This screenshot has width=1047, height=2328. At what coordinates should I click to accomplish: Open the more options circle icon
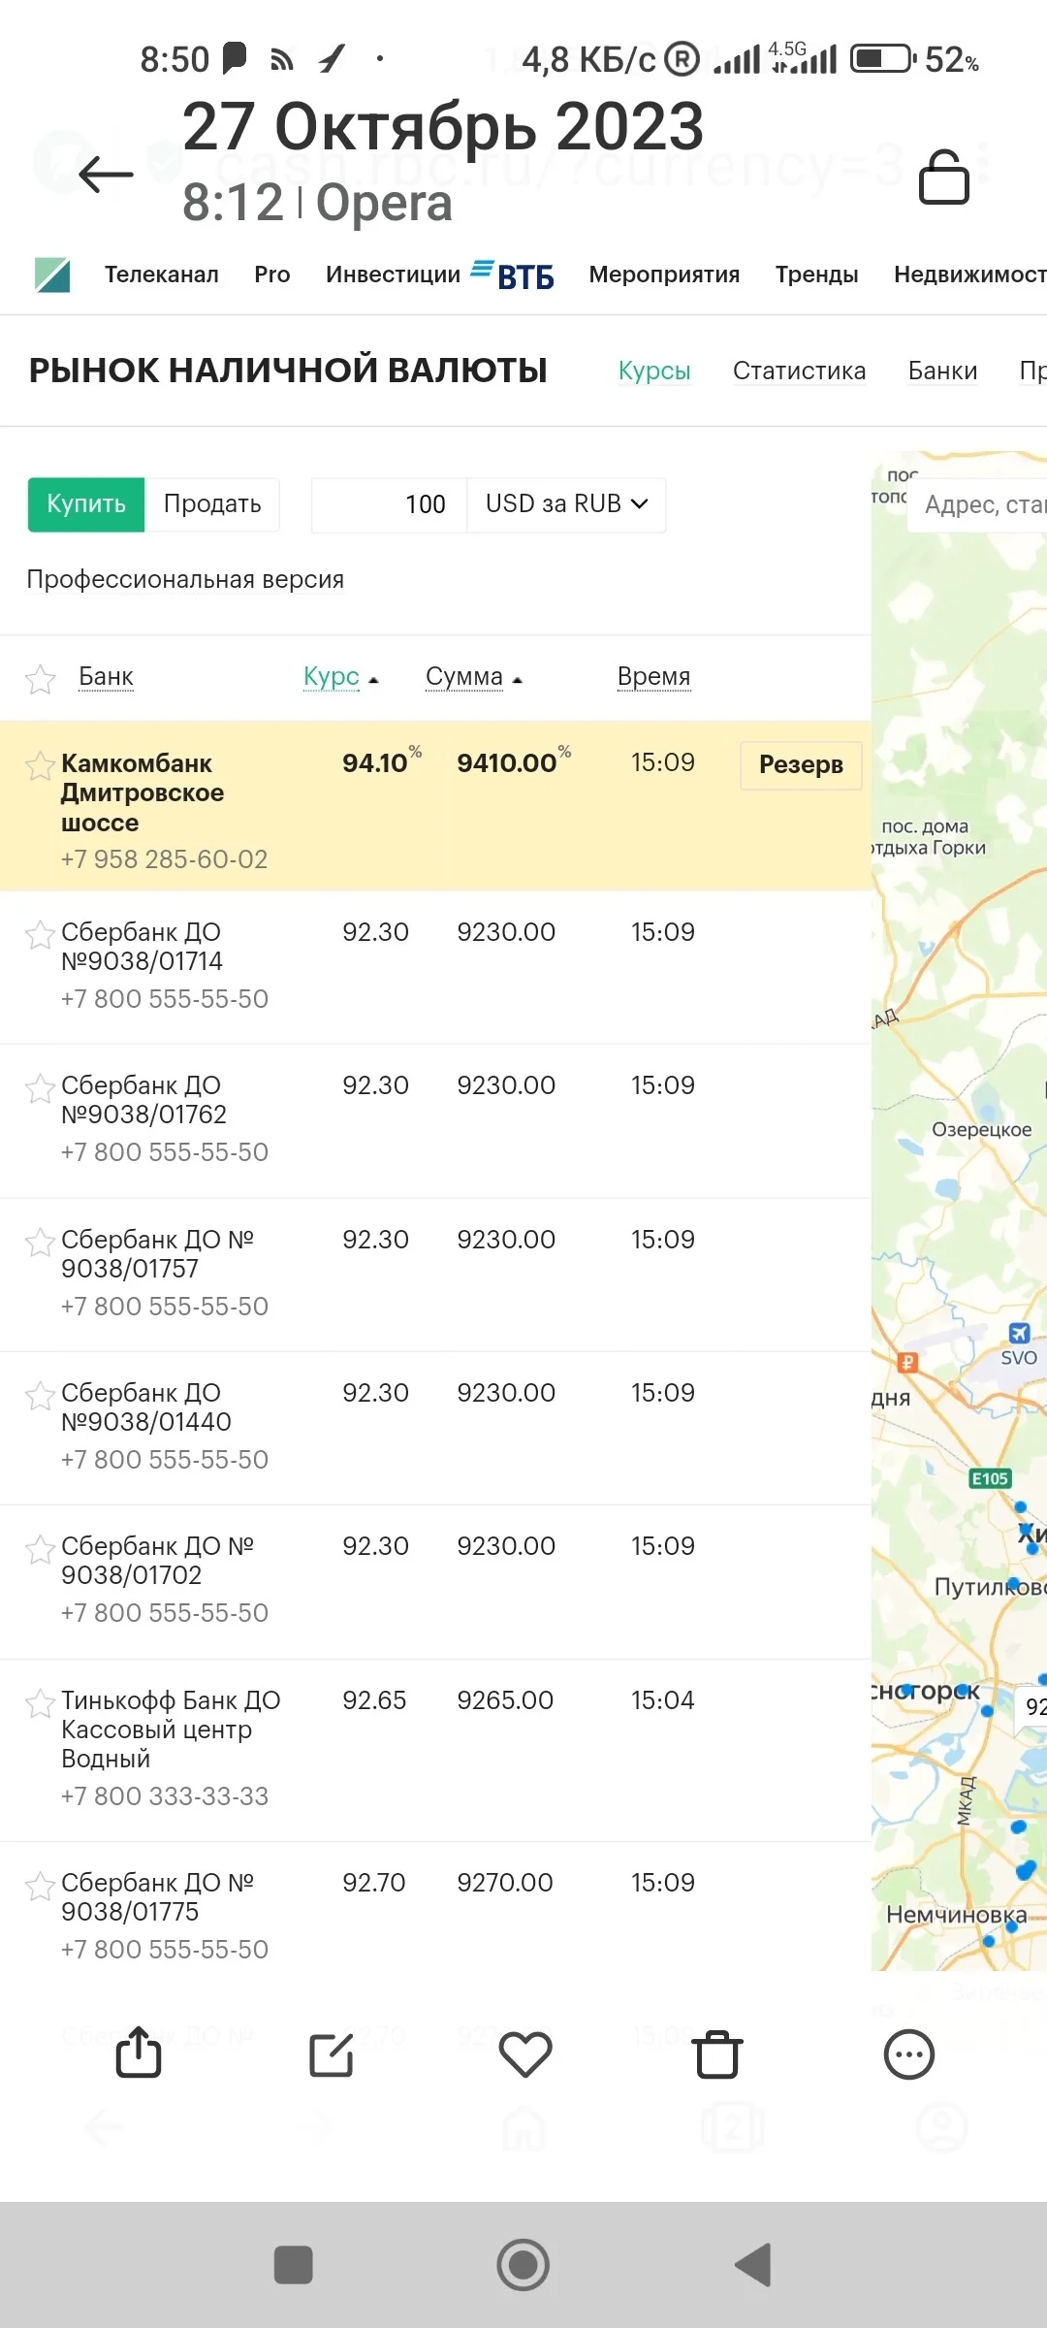point(909,2054)
